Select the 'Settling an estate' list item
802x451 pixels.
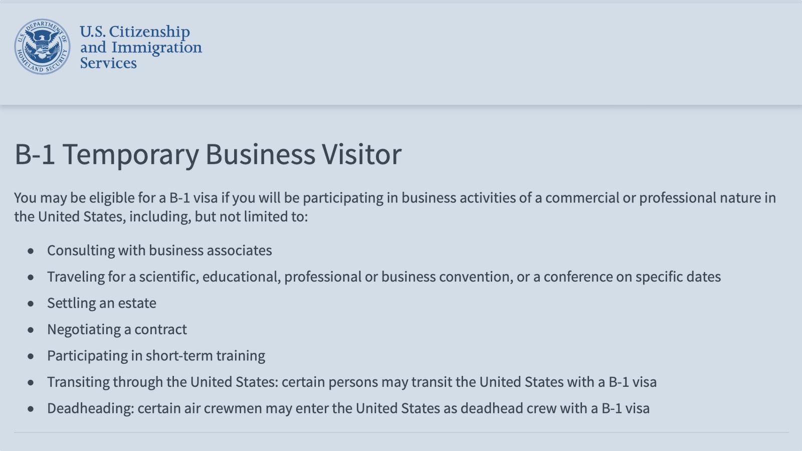pos(102,303)
